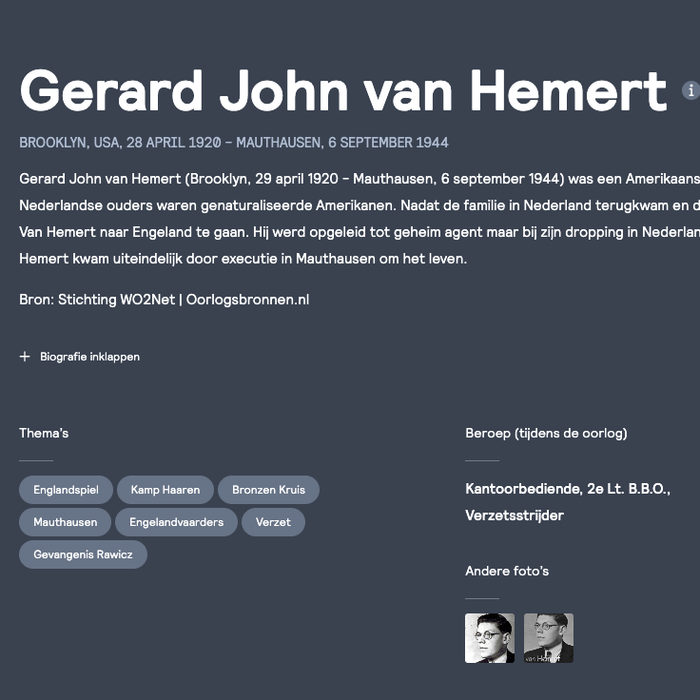Screen dimensions: 700x700
Task: Open the Kamp Haaren theme tag
Action: tap(165, 490)
